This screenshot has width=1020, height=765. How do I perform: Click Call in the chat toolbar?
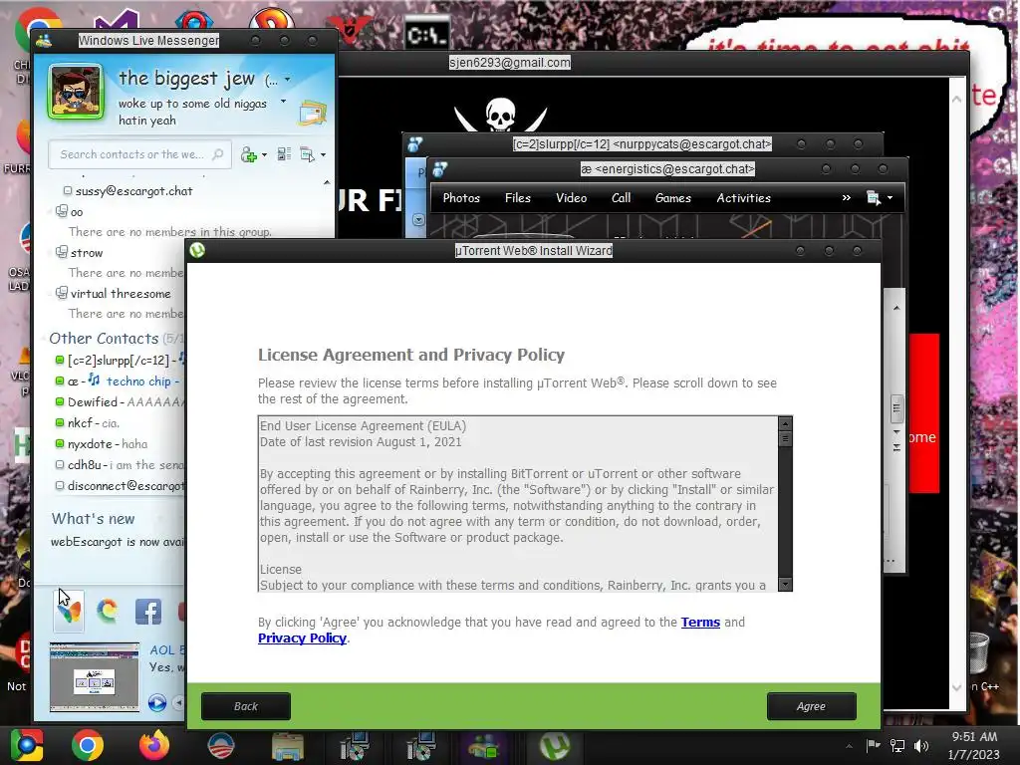pyautogui.click(x=621, y=198)
